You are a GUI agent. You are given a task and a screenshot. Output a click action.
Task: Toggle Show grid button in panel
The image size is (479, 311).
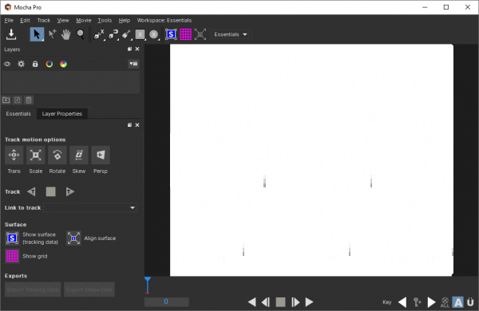click(x=12, y=256)
